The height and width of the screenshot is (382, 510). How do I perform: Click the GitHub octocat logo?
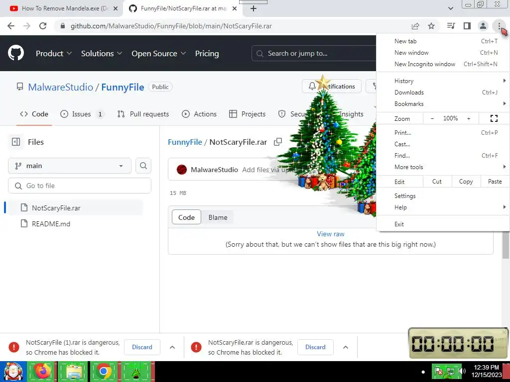[16, 53]
